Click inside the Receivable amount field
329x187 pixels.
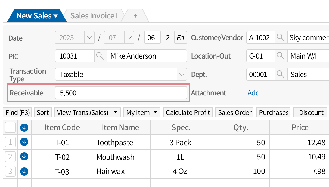[121, 93]
